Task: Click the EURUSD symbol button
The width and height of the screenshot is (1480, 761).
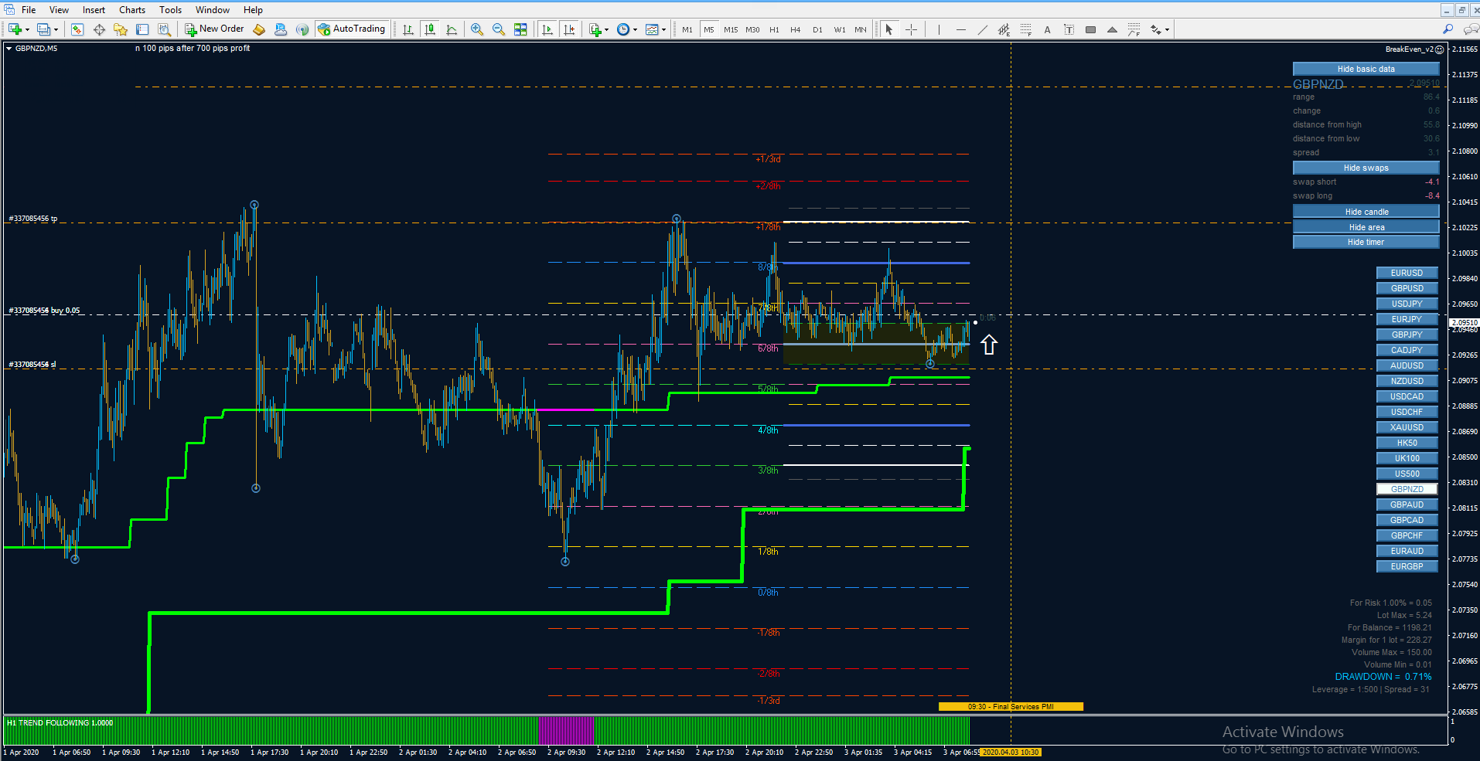Action: (1407, 273)
